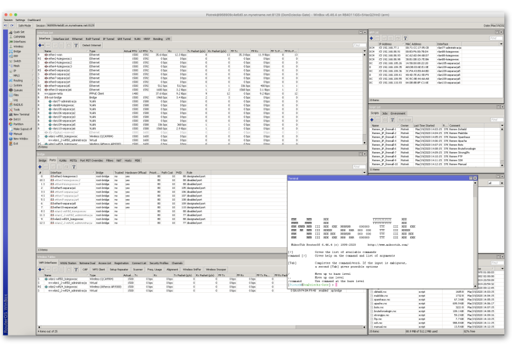The image size is (512, 348).
Task: Open the Queues section in the sidebar
Action: click(x=18, y=90)
